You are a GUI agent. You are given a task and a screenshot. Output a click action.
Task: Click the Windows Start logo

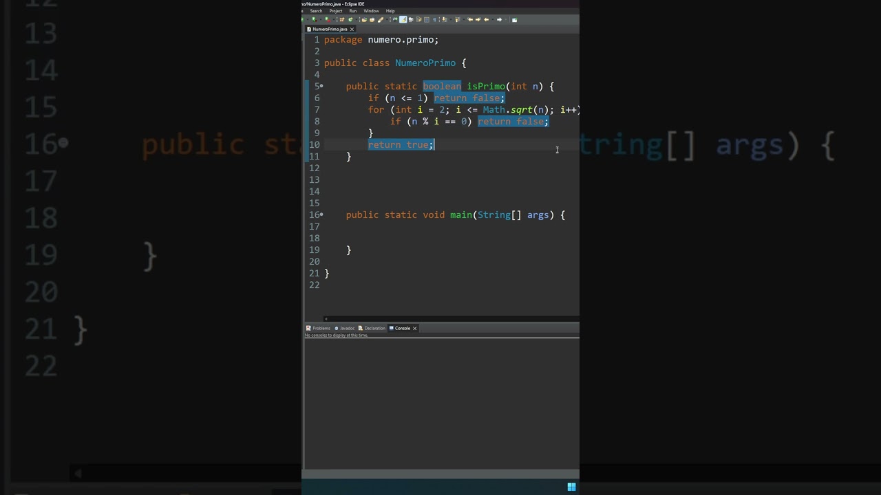(x=571, y=487)
